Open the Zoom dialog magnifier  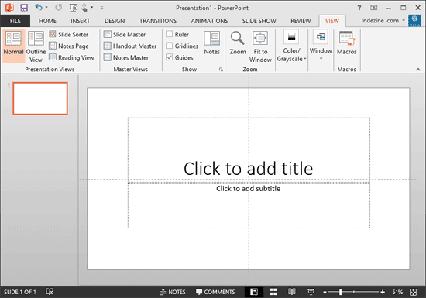pos(238,43)
